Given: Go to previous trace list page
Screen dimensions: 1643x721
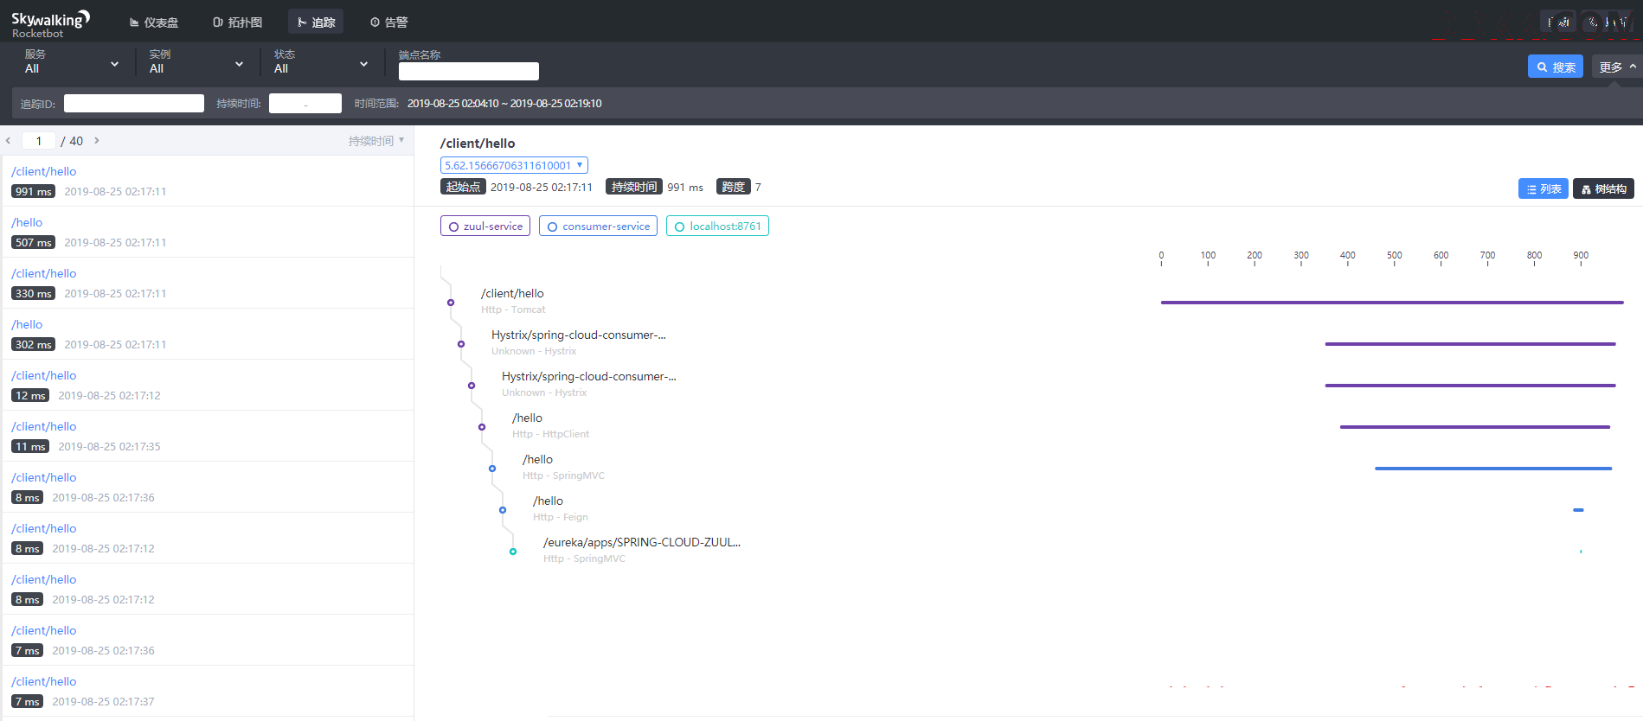Looking at the screenshot, I should click(8, 141).
